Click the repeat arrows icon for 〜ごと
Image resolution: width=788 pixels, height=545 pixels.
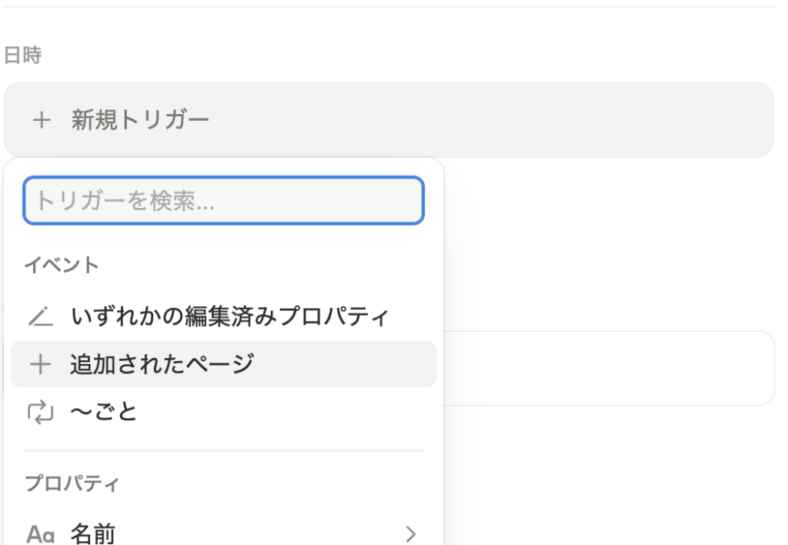pos(40,412)
